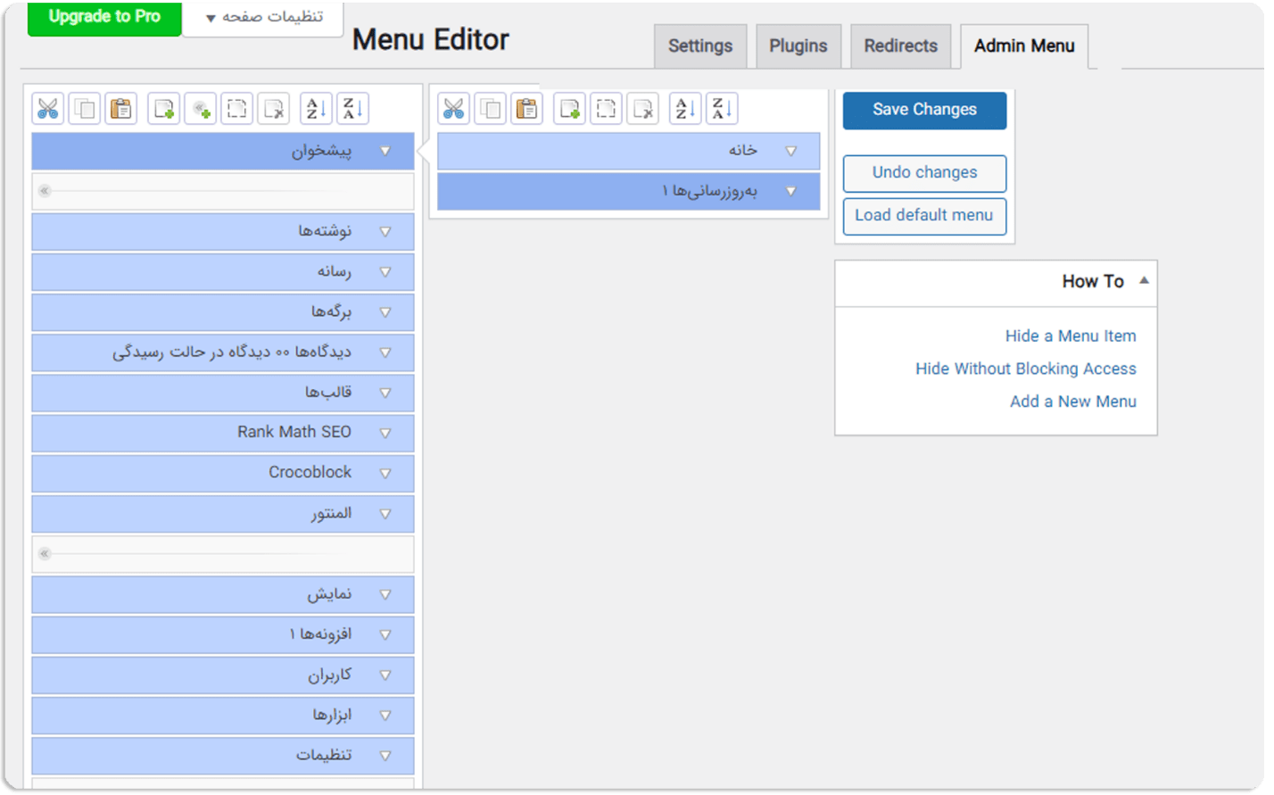The image size is (1274, 795).
Task: Sort items Z-A in the right panel
Action: click(x=721, y=107)
